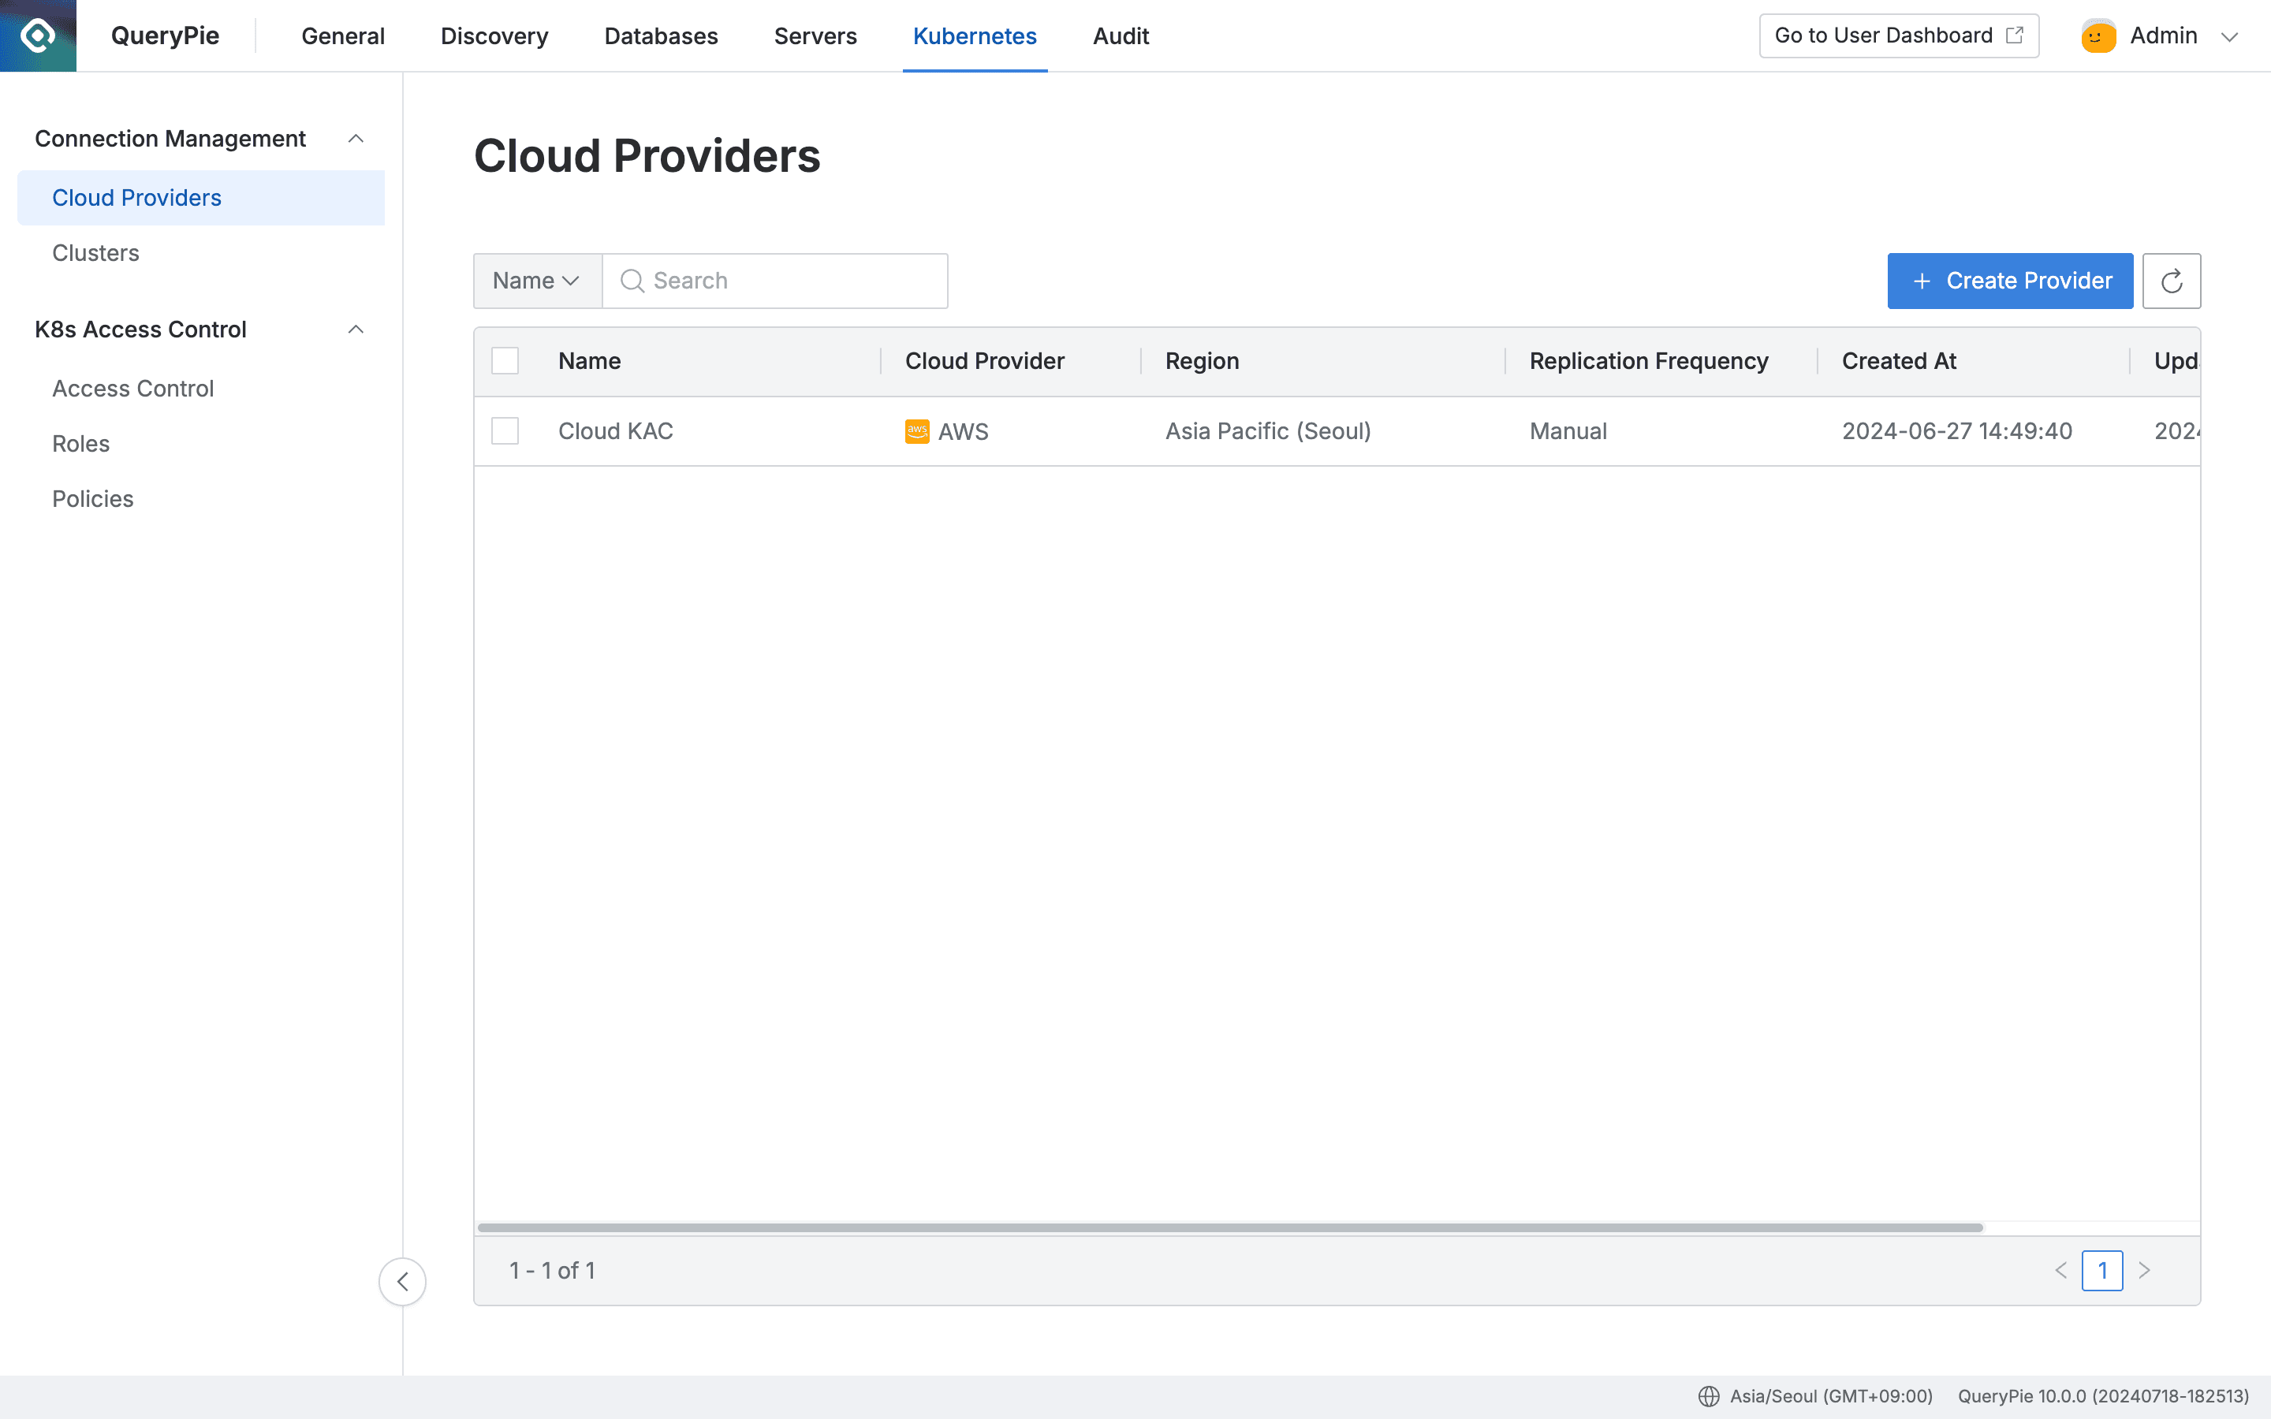Click the Admin avatar icon
Screen dimensions: 2271x1419
pyautogui.click(x=2098, y=35)
